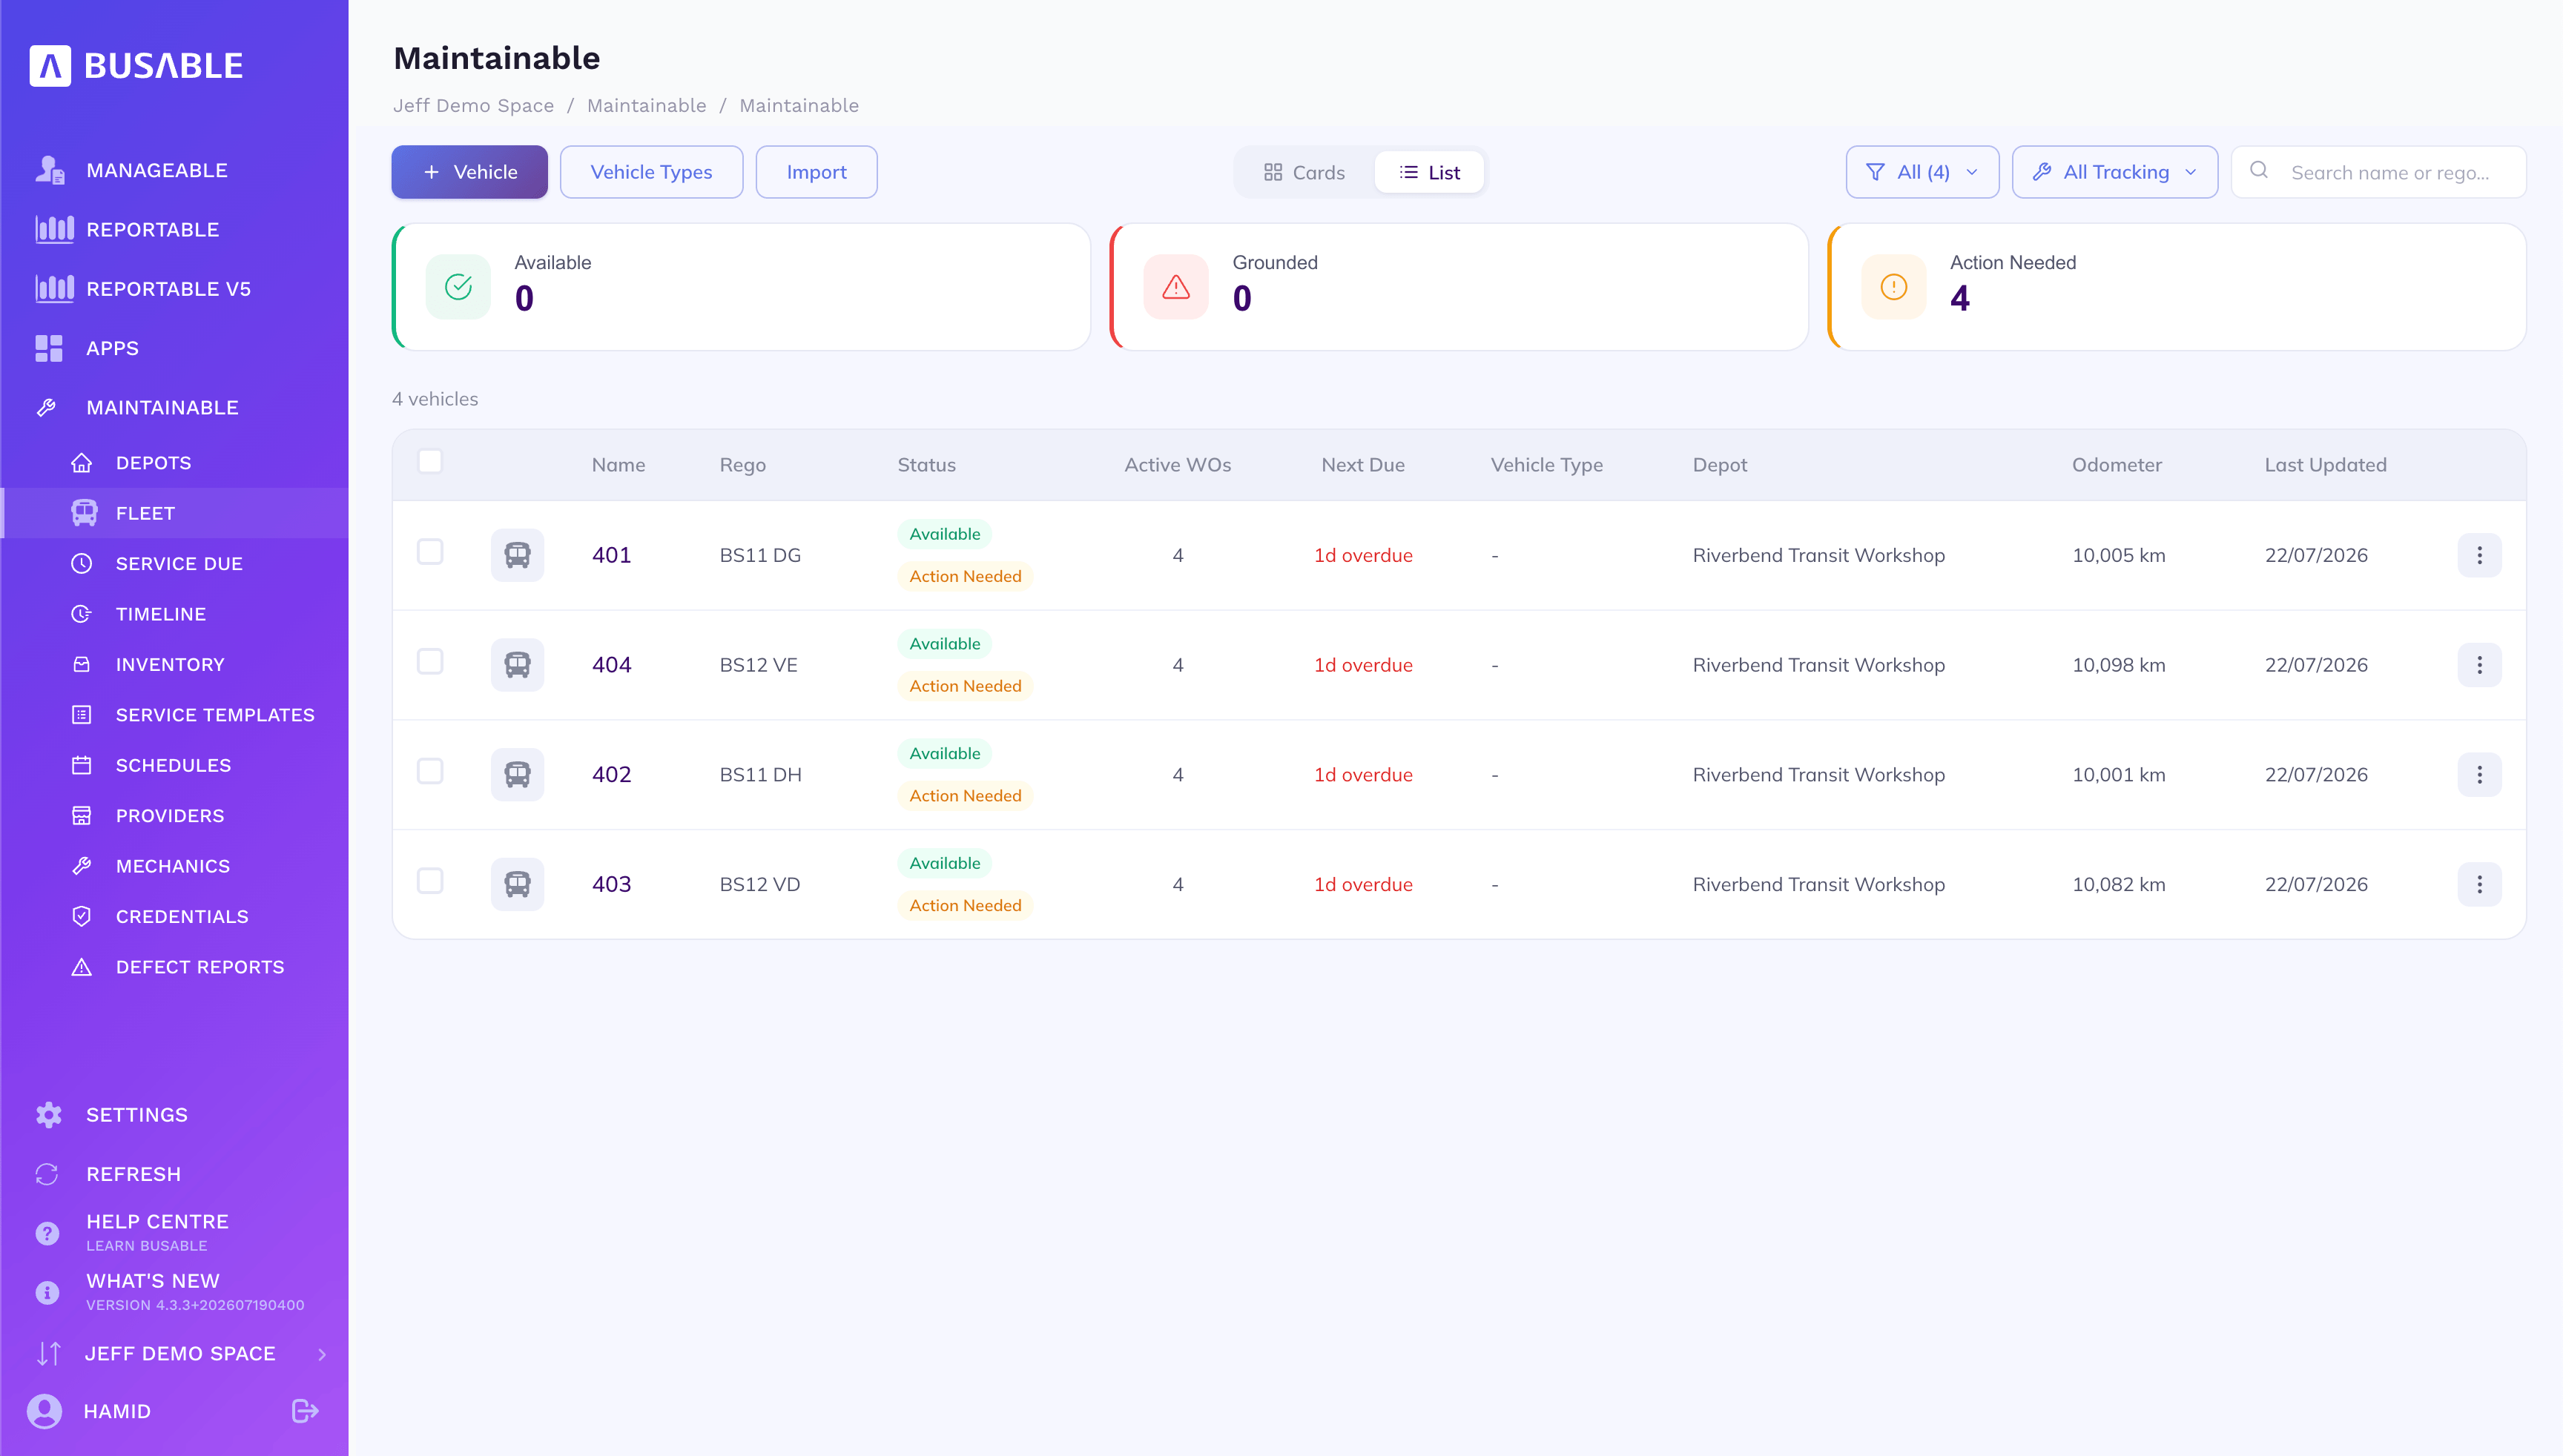2563x1456 pixels.
Task: Click the Refresh icon in sidebar
Action: coord(47,1174)
